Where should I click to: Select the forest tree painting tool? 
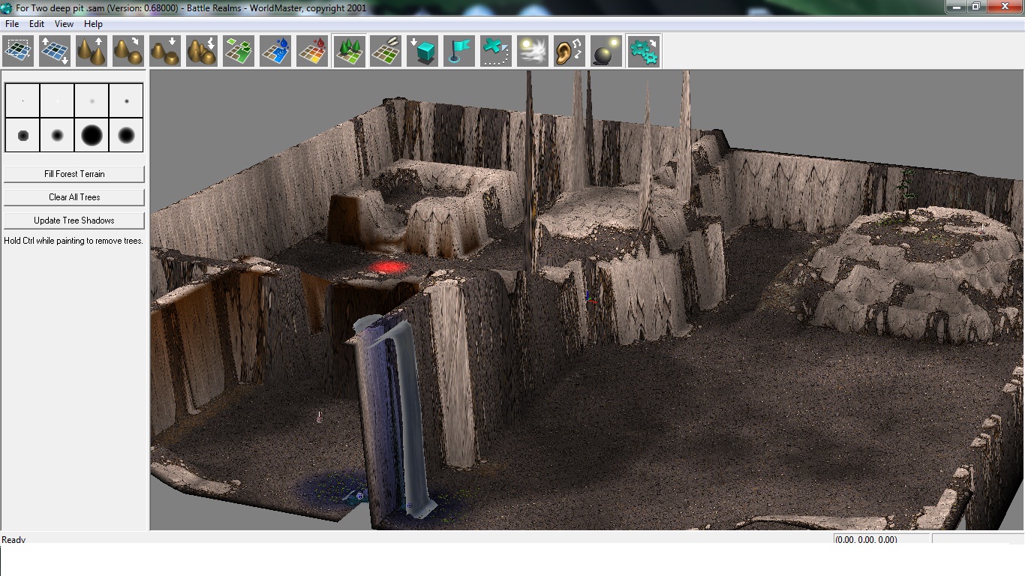pyautogui.click(x=349, y=52)
